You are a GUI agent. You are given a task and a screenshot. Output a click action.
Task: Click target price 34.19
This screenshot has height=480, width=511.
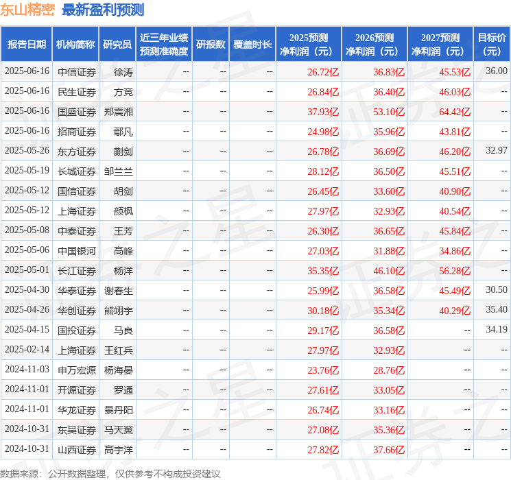(x=497, y=329)
